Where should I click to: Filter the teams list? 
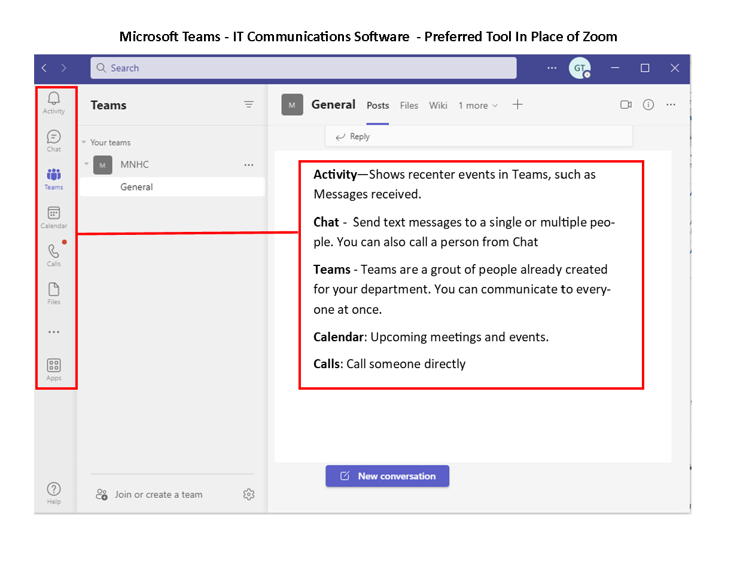click(249, 105)
